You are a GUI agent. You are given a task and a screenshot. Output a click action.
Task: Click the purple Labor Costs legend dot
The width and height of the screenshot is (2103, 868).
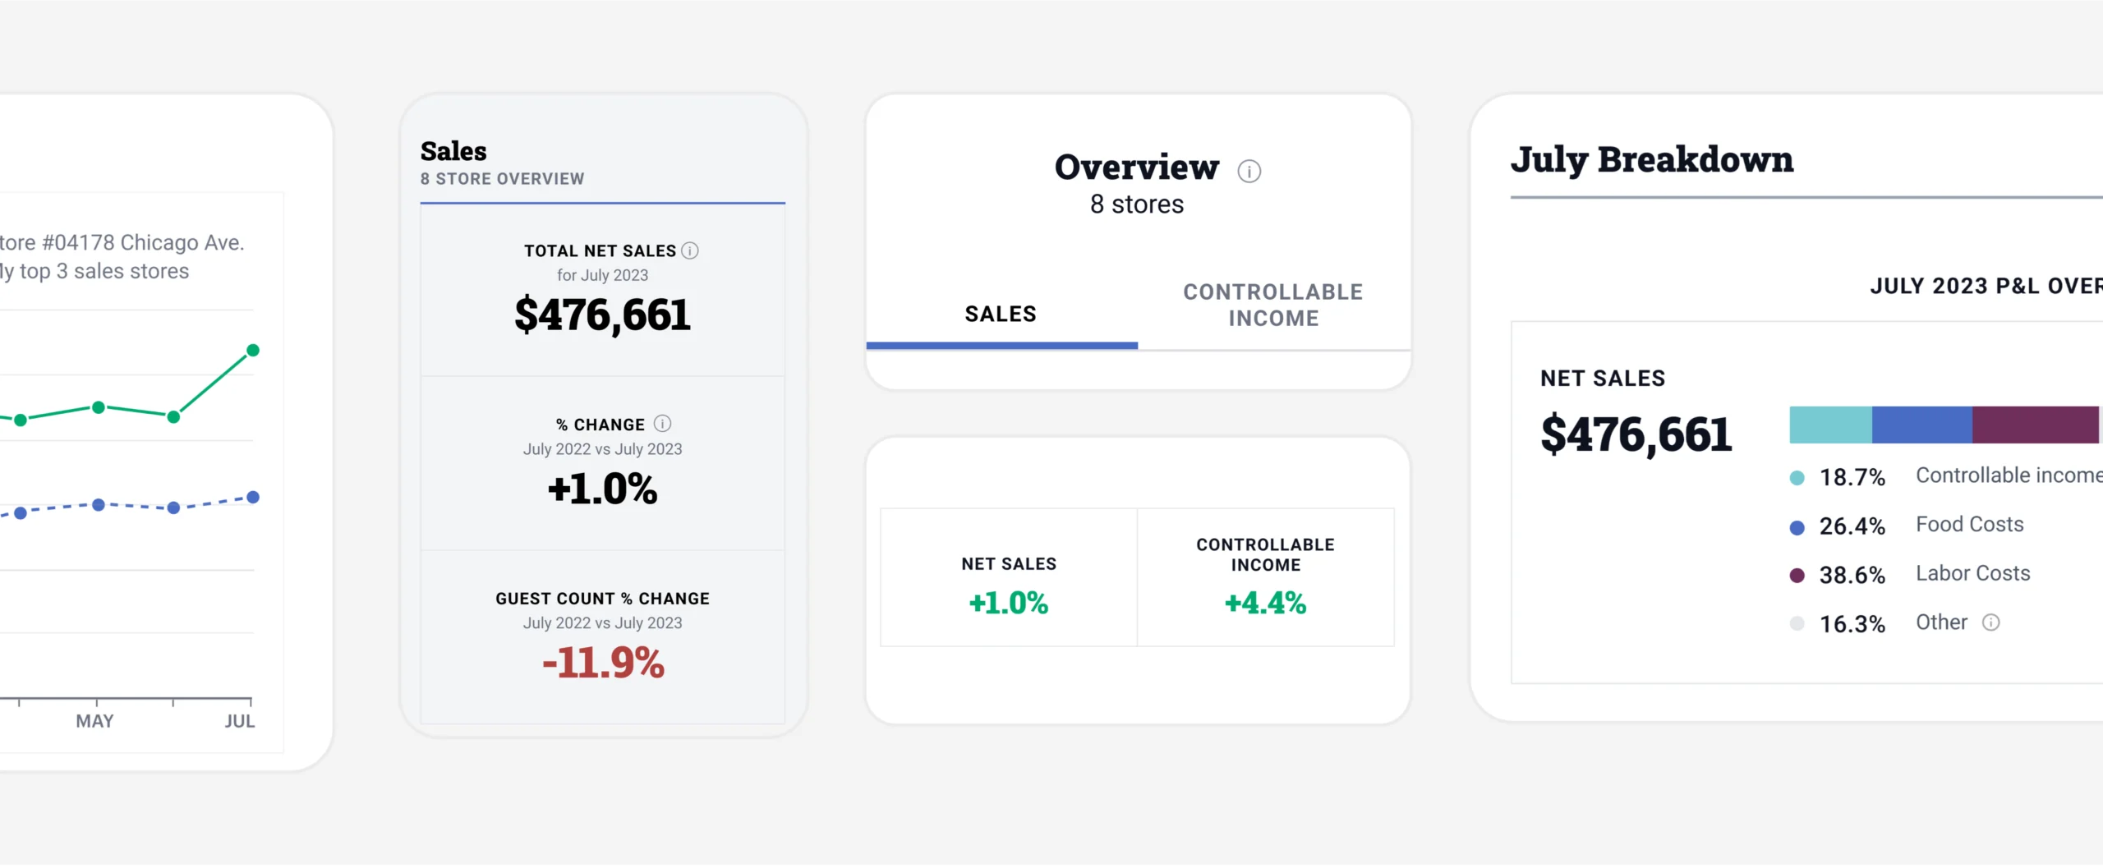pos(1797,576)
